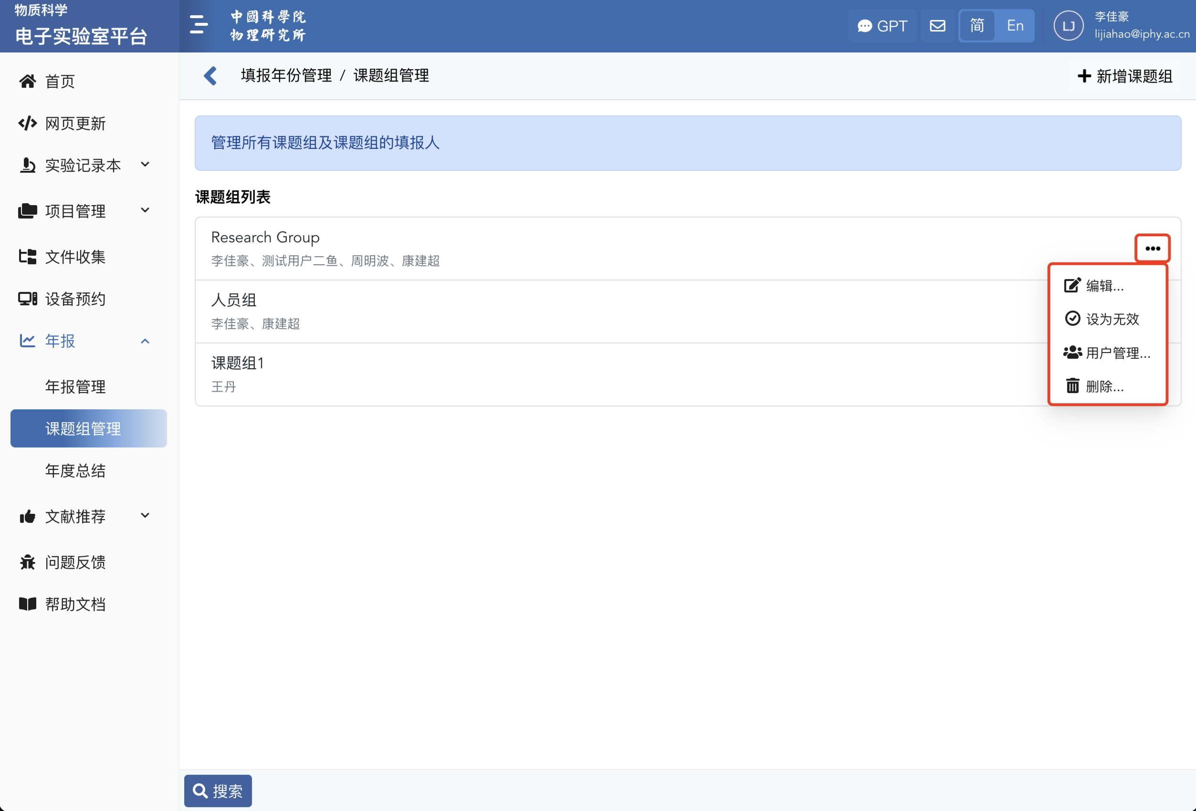Viewport: 1196px width, 811px height.
Task: Click the check-circle icon for 设为无效
Action: [x=1072, y=319]
